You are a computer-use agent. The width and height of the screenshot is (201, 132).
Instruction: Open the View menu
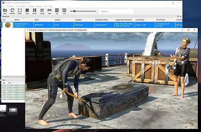(46, 6)
